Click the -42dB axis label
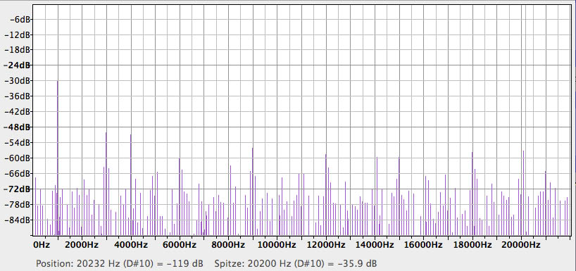This screenshot has height=271, width=576. [17, 112]
